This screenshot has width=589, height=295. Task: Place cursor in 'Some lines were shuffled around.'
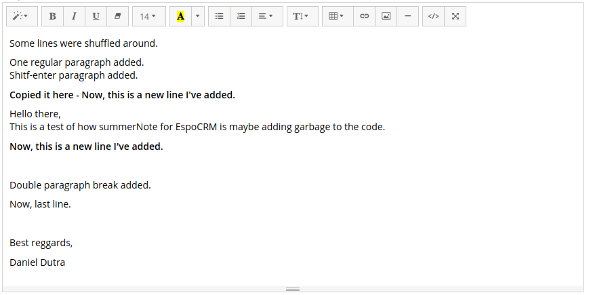click(x=83, y=43)
